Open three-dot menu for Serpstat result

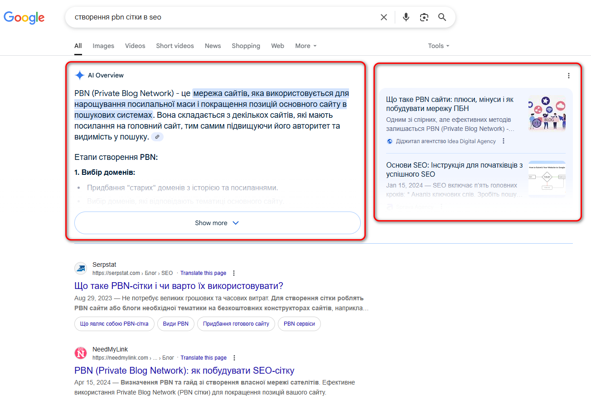pyautogui.click(x=234, y=273)
